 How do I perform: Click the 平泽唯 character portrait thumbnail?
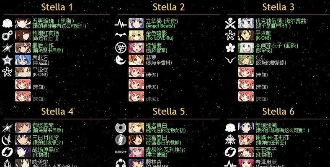246,35
